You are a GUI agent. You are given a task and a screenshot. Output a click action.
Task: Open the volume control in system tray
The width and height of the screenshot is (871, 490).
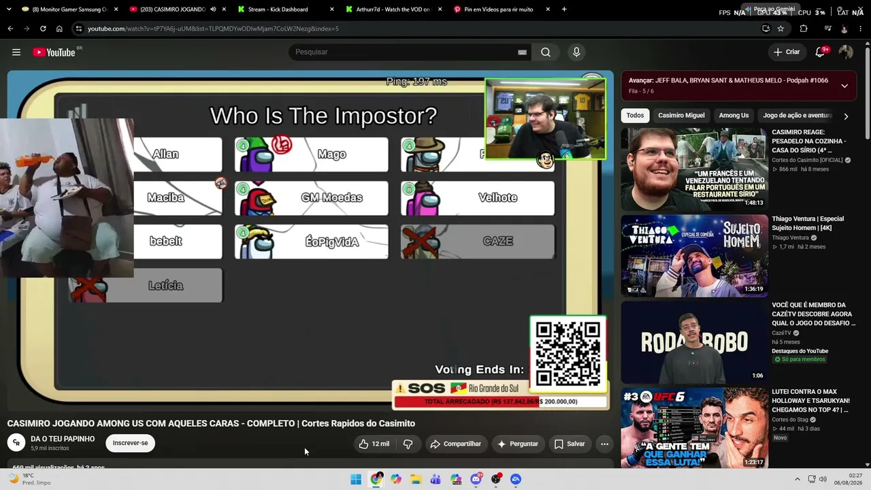coord(823,479)
